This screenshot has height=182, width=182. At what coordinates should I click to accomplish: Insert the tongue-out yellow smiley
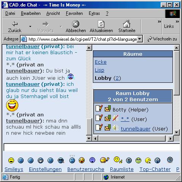[81, 160]
